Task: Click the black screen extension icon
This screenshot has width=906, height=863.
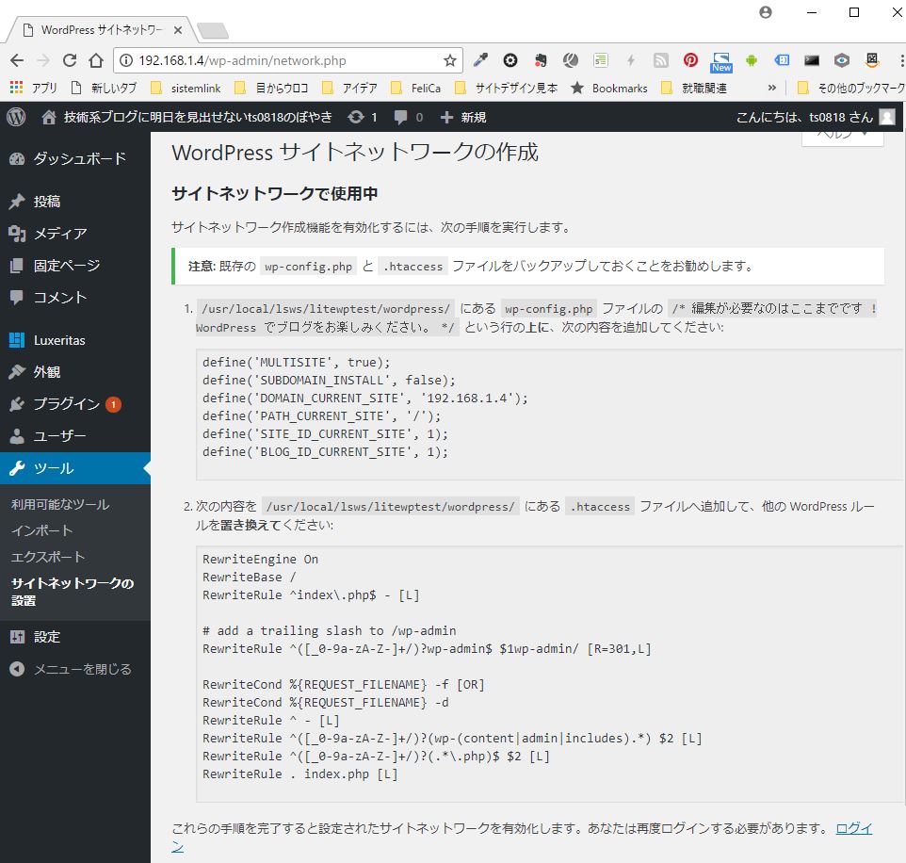Action: pyautogui.click(x=811, y=60)
